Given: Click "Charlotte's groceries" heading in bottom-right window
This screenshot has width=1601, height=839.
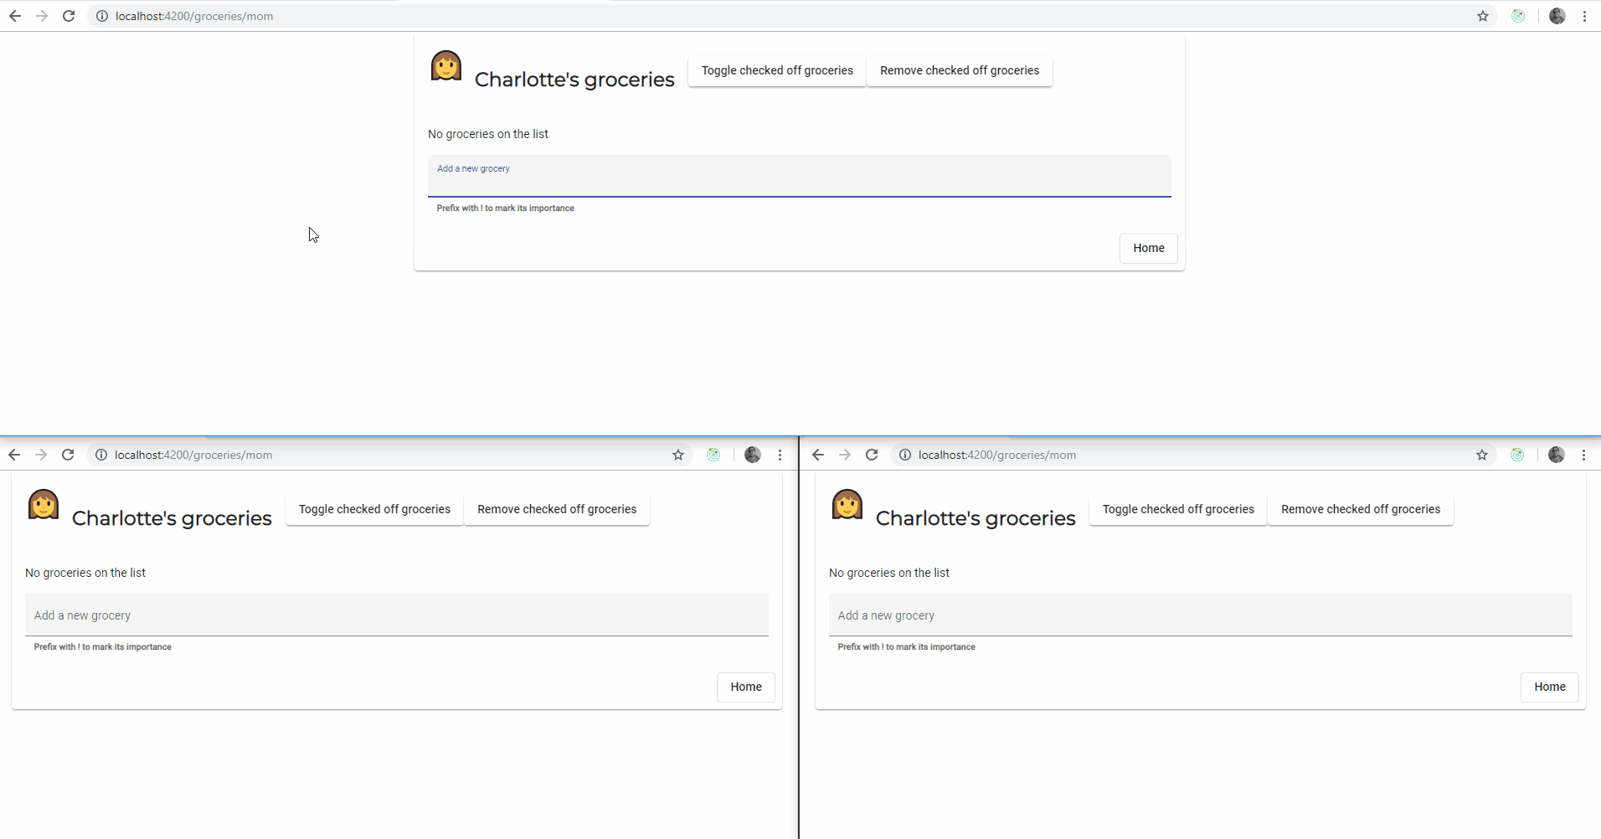Looking at the screenshot, I should (976, 518).
